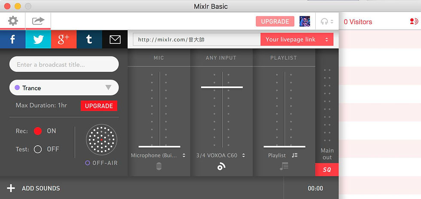The height and width of the screenshot is (199, 421).
Task: Share broadcast on Twitter
Action: (38, 39)
